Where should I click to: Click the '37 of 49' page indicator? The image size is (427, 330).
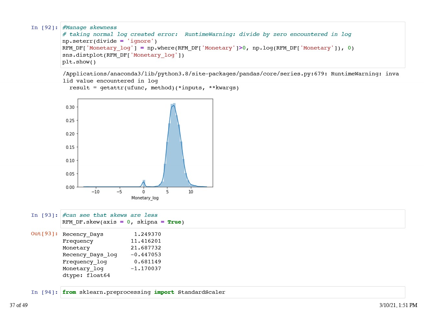(x=19, y=305)
